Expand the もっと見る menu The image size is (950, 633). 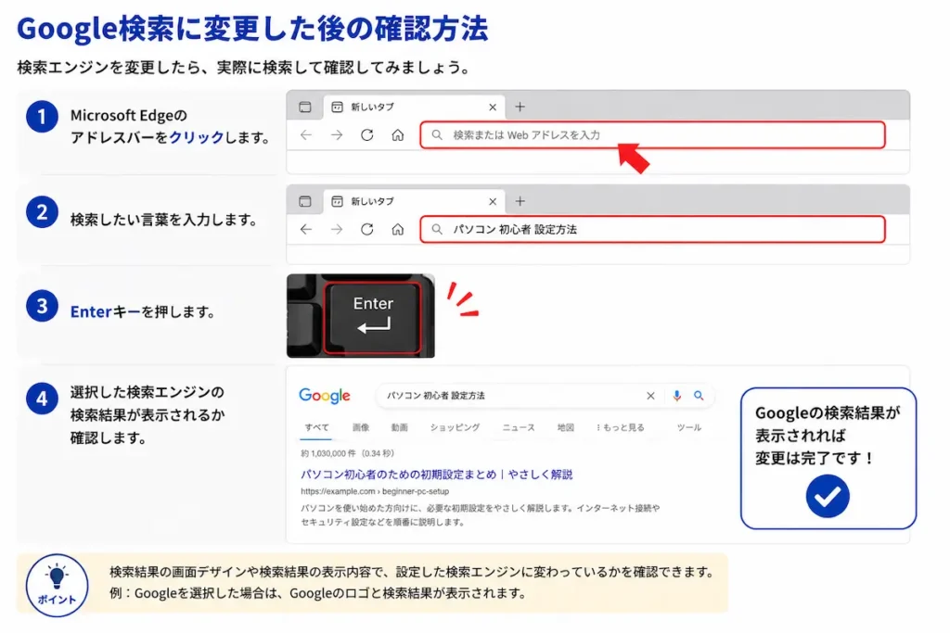click(x=621, y=427)
